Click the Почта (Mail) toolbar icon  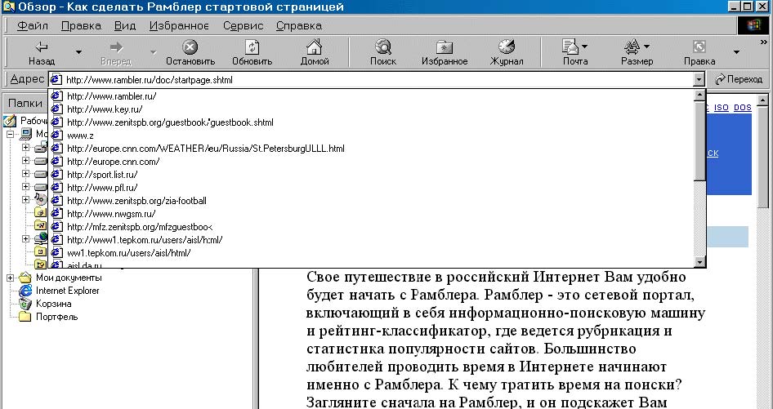point(570,47)
